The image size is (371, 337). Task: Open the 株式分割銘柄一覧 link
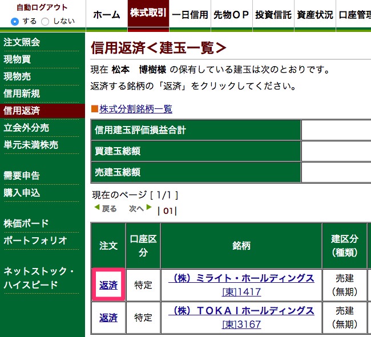coord(136,109)
